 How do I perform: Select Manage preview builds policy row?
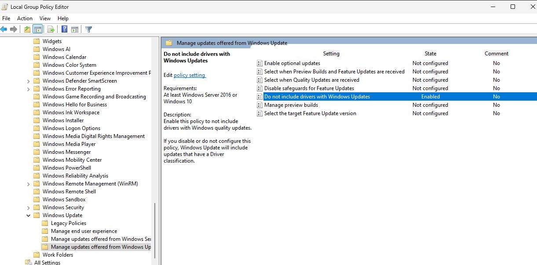291,105
